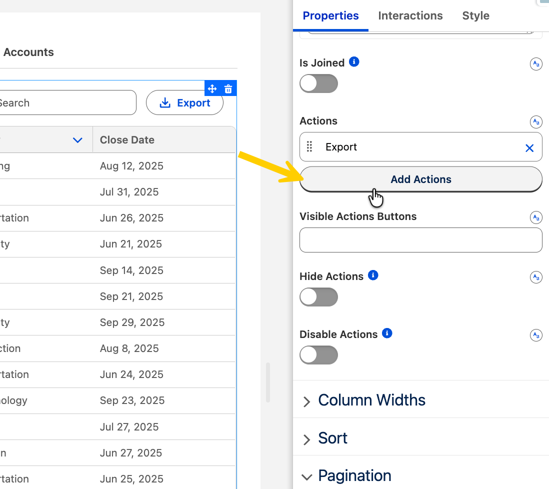This screenshot has height=489, width=549.
Task: Click the move handle icon on the table
Action: tap(212, 89)
